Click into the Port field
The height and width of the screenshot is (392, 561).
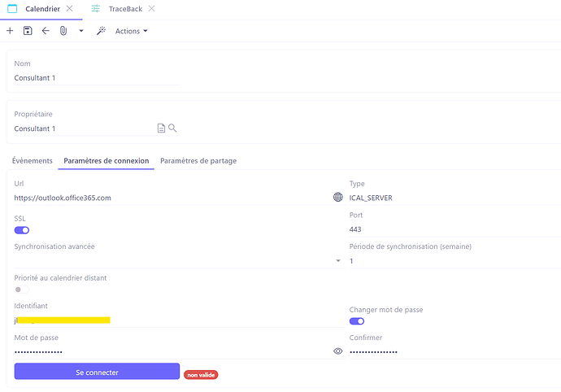point(447,229)
